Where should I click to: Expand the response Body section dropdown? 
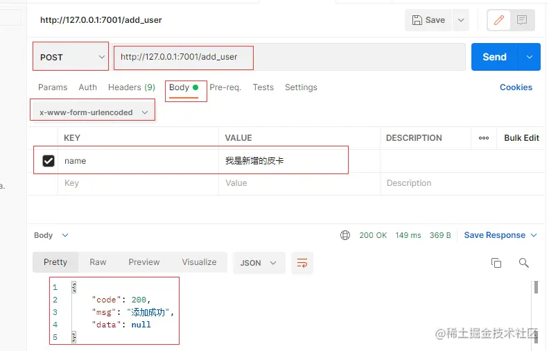(51, 235)
